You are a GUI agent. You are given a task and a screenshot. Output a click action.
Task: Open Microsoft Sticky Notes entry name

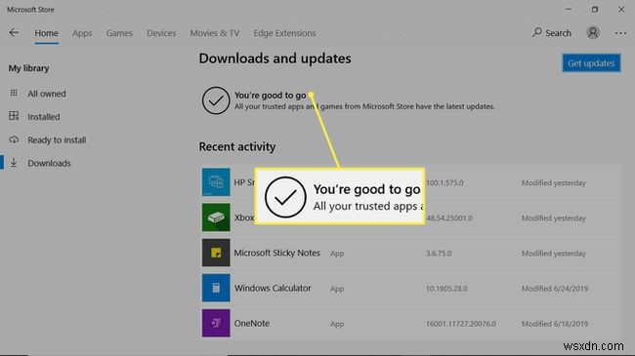(x=277, y=253)
